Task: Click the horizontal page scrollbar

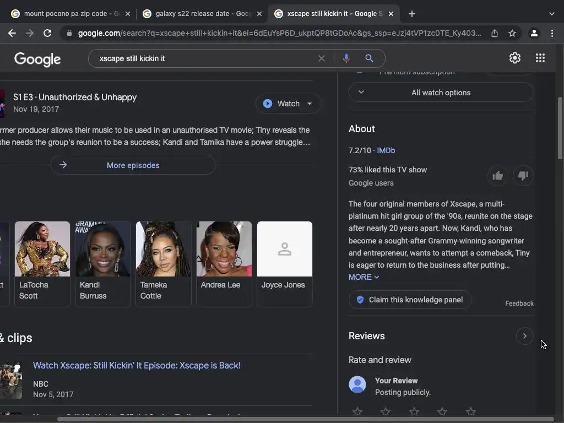Action: 306,419
